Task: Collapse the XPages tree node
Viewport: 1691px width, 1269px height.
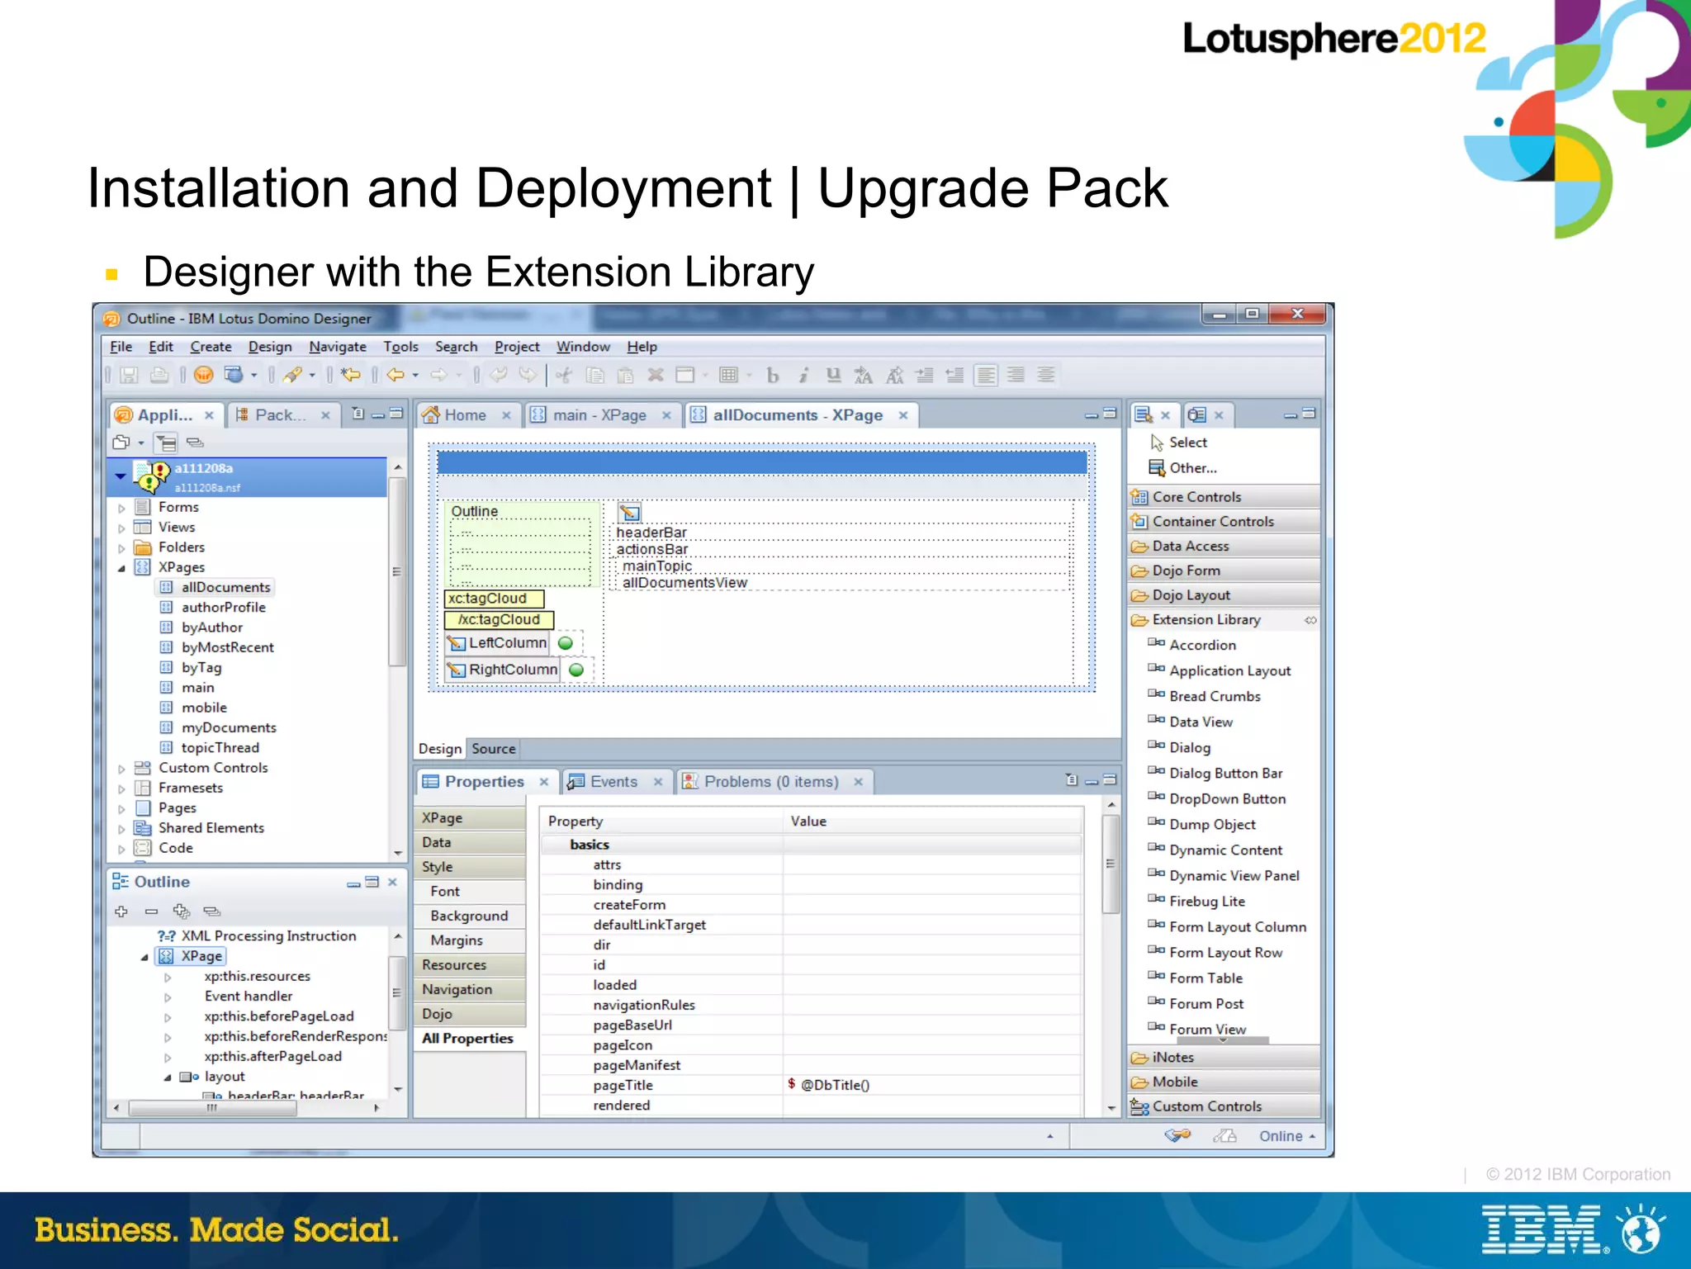Action: 121,568
